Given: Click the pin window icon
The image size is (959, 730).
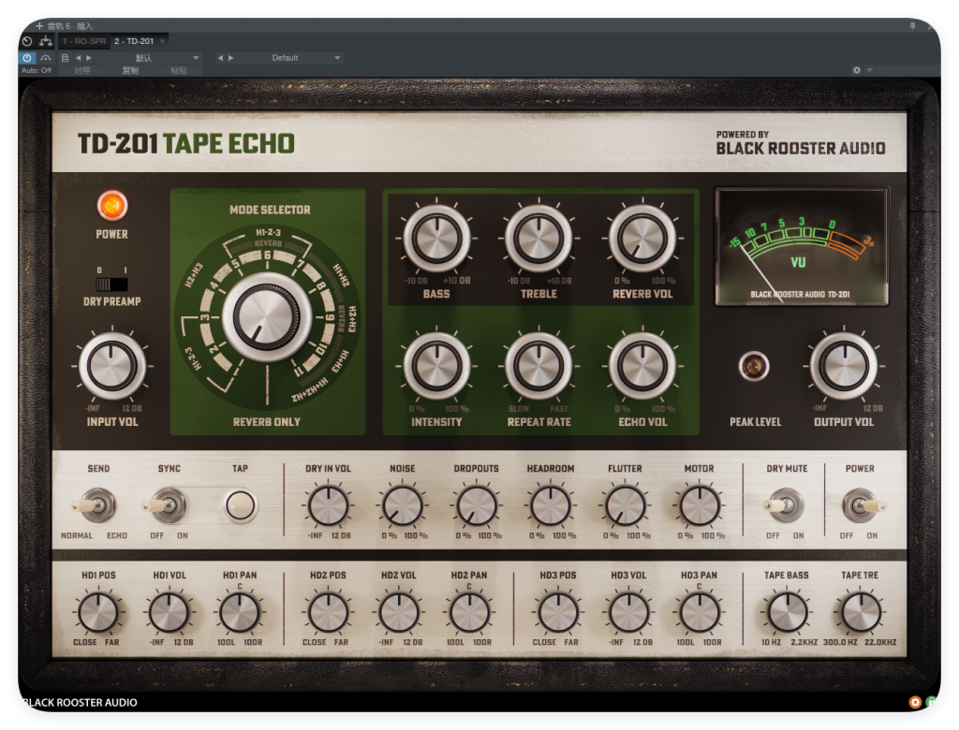Looking at the screenshot, I should 913,26.
